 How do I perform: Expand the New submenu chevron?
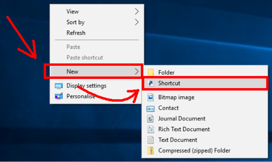click(137, 71)
